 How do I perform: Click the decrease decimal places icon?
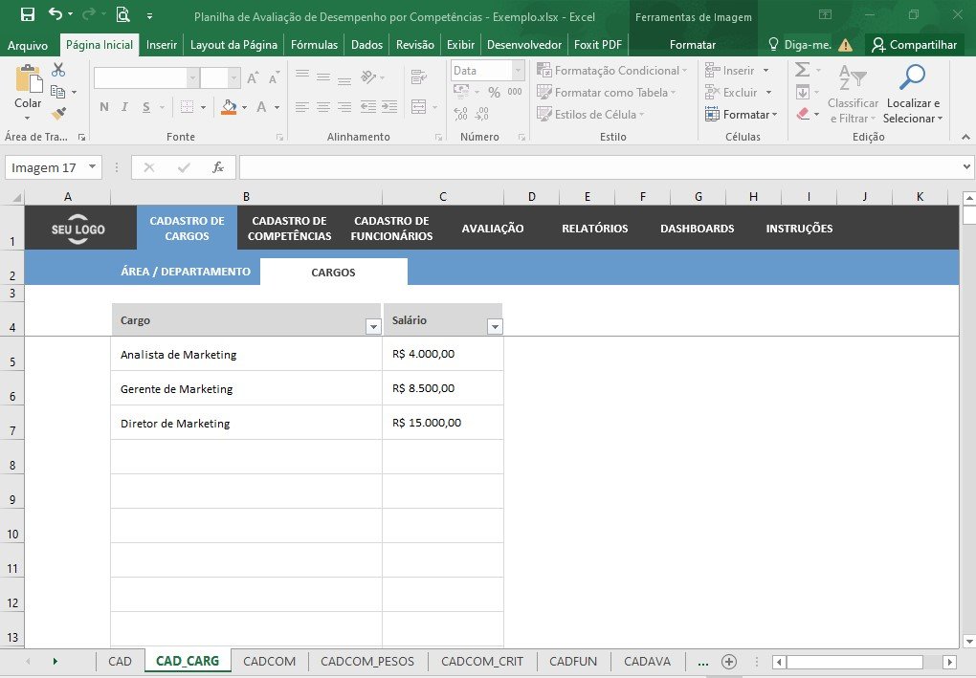coord(481,114)
